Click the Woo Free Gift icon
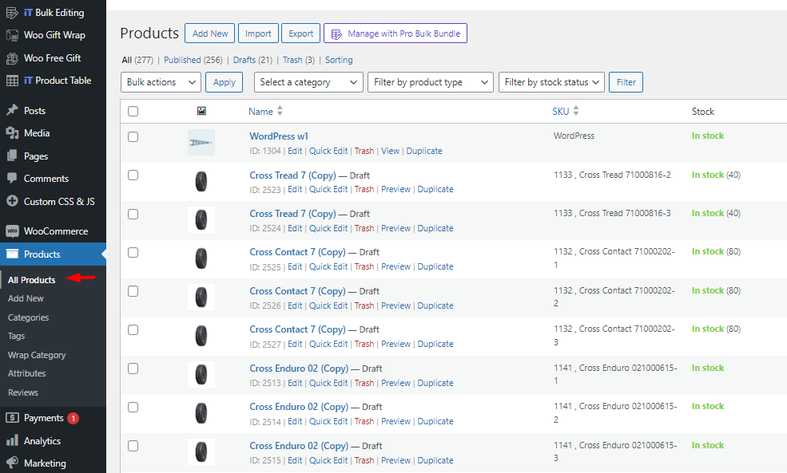Viewport: 787px width, 473px height. tap(12, 58)
